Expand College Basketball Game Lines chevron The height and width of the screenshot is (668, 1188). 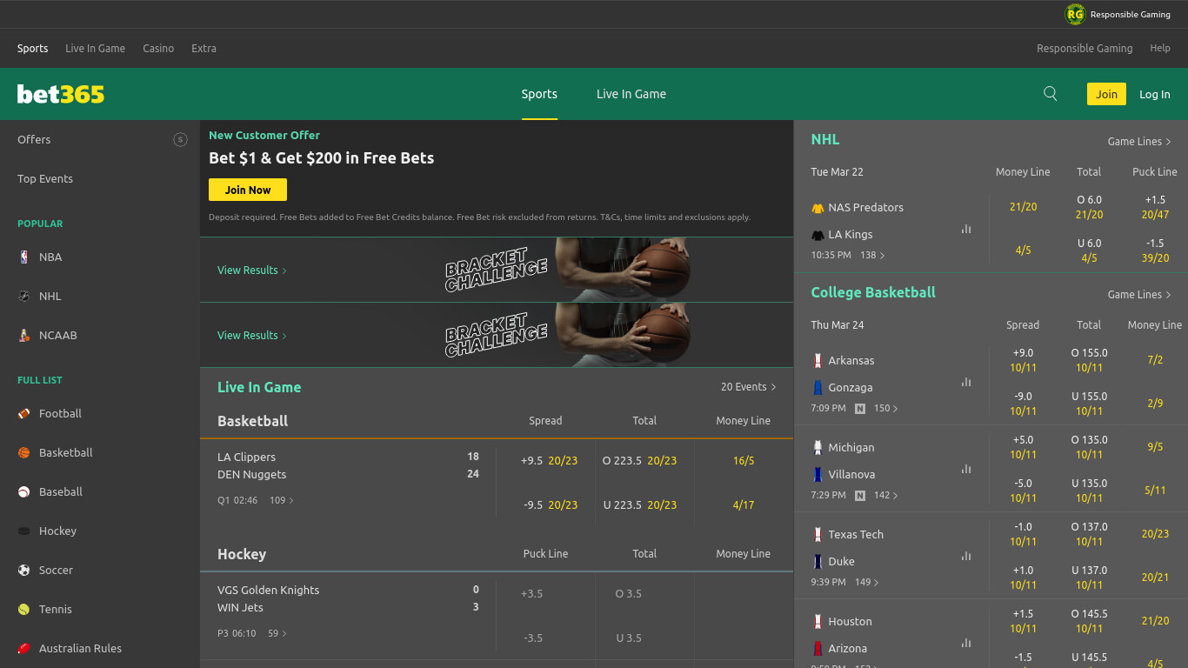[1168, 295]
